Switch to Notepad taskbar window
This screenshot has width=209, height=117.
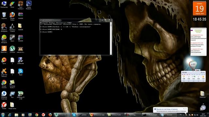pyautogui.click(x=168, y=115)
